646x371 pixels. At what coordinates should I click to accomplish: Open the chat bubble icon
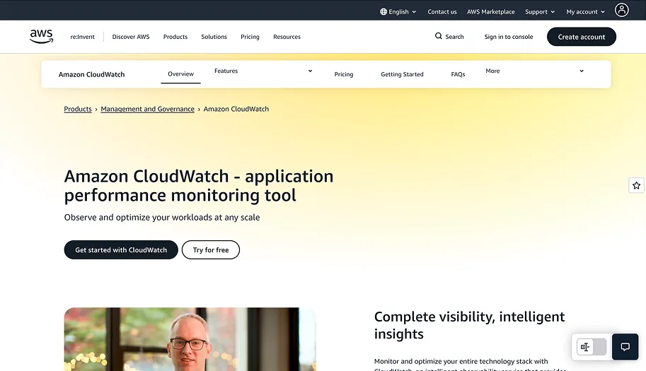click(x=625, y=347)
